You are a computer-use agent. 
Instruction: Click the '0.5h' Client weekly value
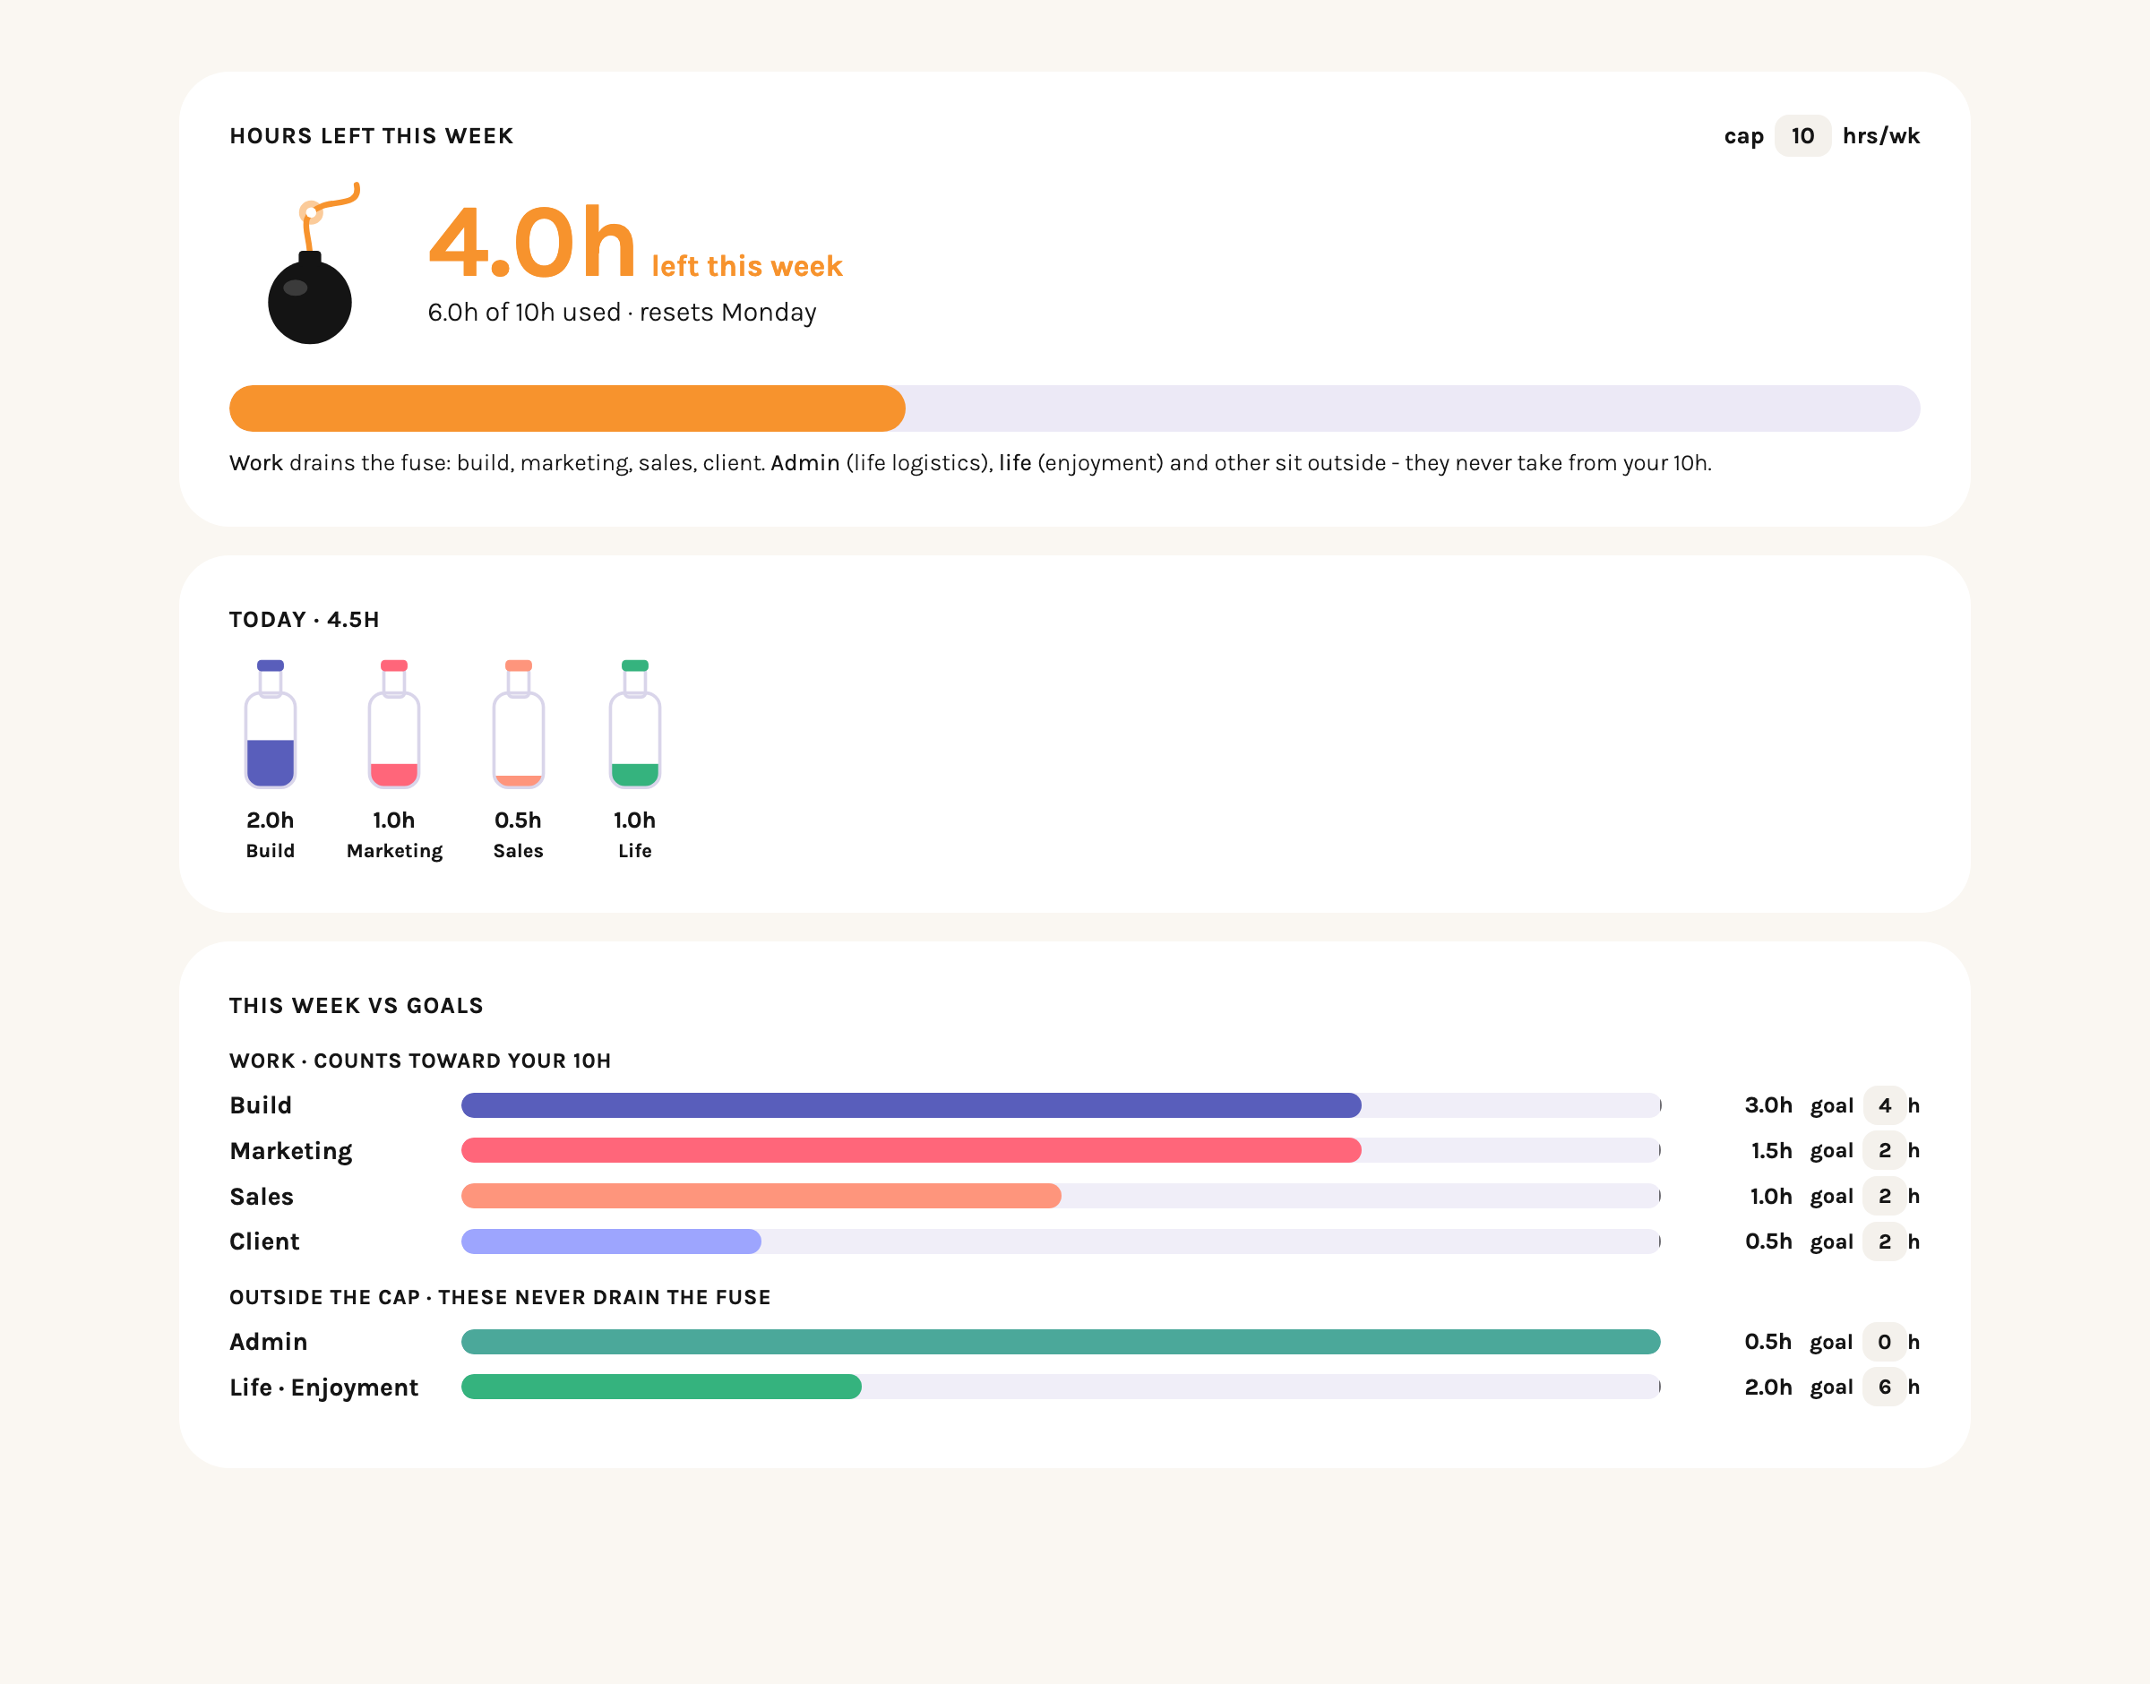(1768, 1242)
